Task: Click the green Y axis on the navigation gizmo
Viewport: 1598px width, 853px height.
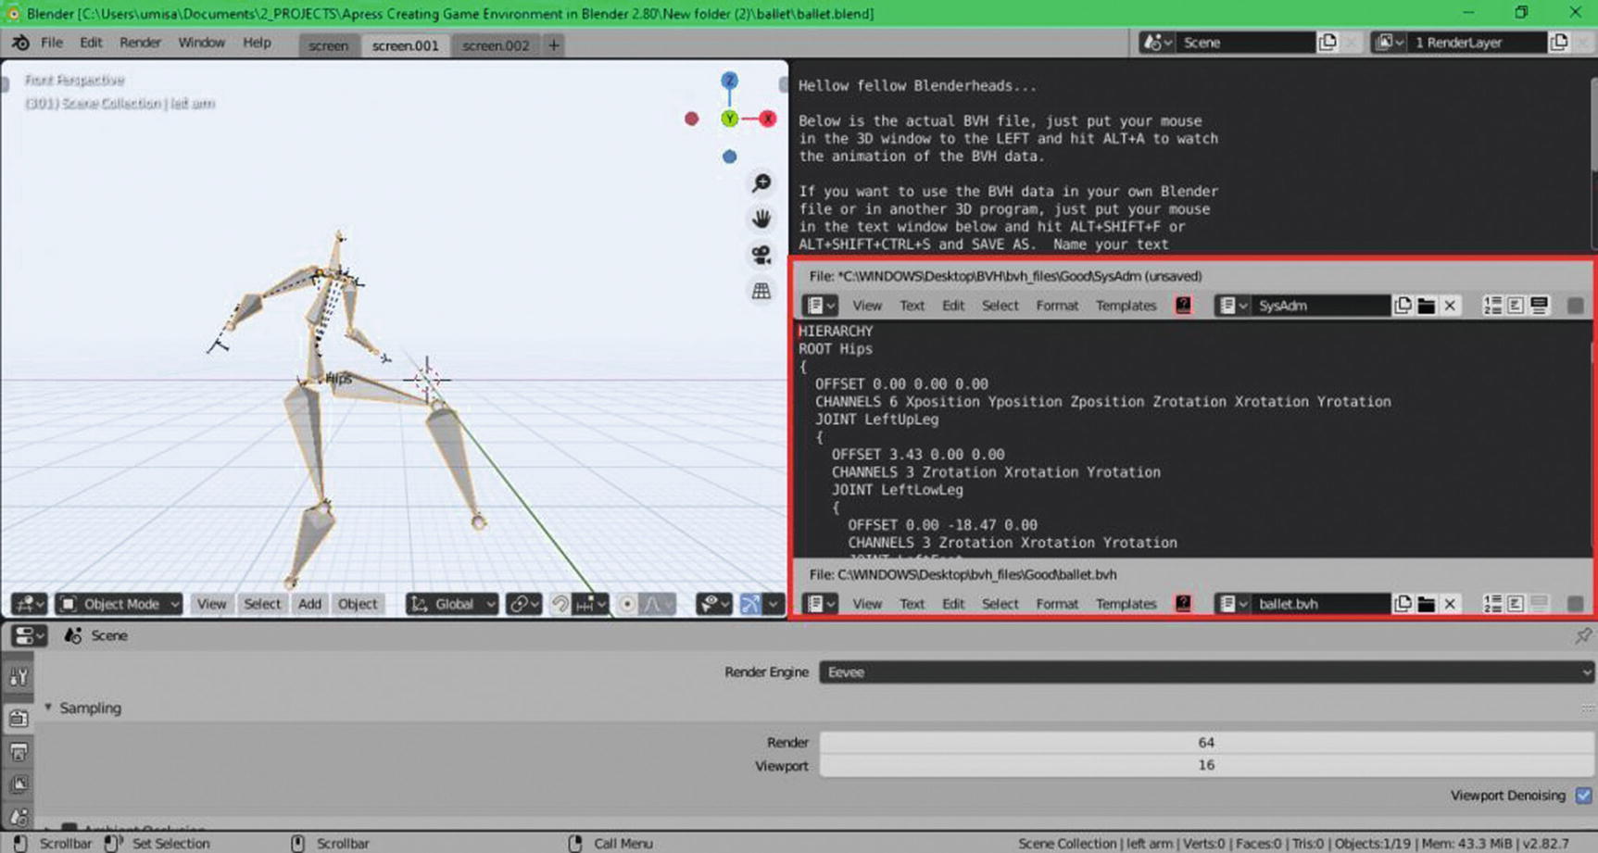Action: pyautogui.click(x=730, y=119)
